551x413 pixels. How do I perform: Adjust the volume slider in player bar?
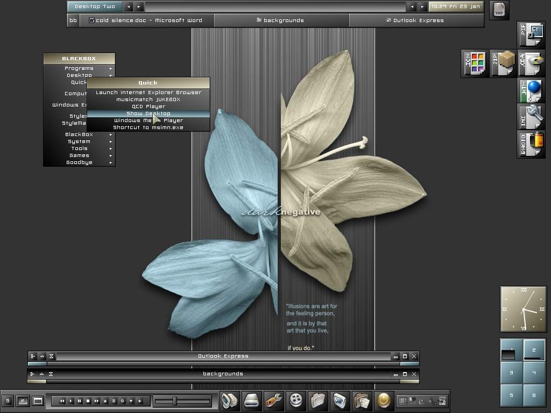(174, 401)
